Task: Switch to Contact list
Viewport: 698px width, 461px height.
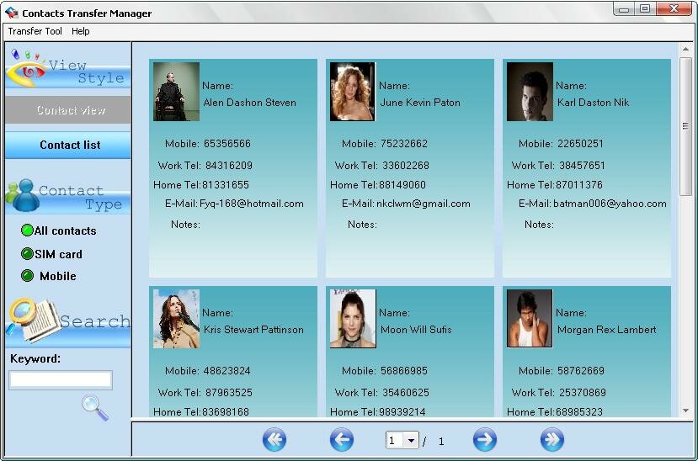Action: coord(68,145)
